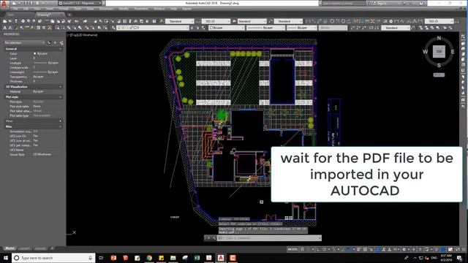Select the Multiline Text tool icon
468x263 pixels.
pyautogui.click(x=4, y=28)
